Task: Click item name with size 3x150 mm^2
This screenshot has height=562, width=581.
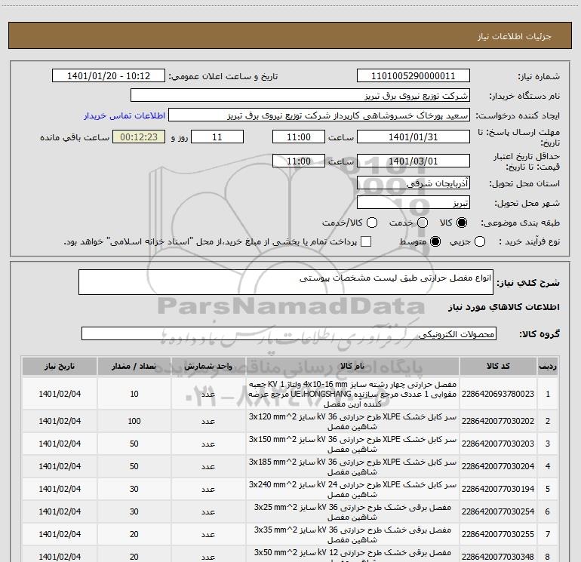Action: pos(352,444)
